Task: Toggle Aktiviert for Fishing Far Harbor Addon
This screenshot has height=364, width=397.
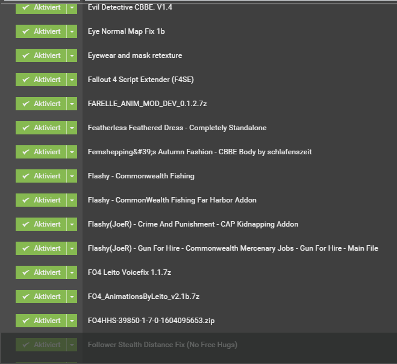Action: pos(41,200)
